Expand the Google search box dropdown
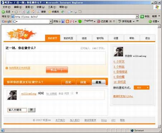The height and width of the screenshot is (133, 162). (x=51, y=22)
